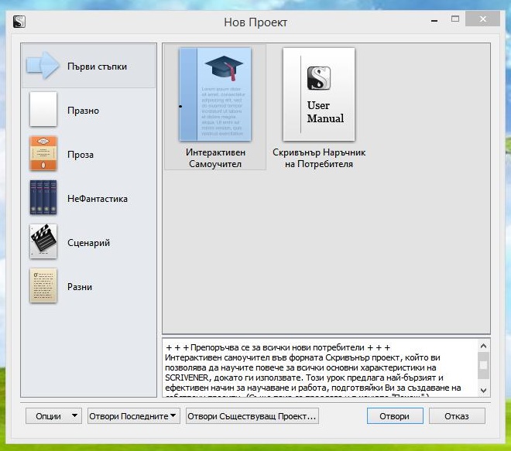
Task: Click the description text box
Action: pos(317,367)
